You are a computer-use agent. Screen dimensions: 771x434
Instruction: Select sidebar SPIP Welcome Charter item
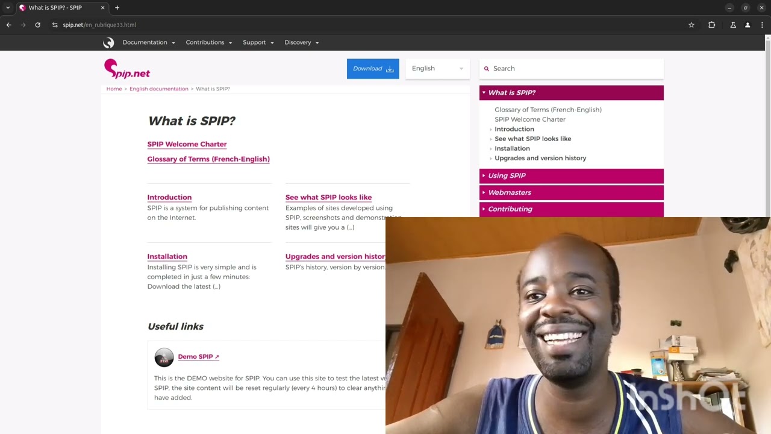point(530,119)
